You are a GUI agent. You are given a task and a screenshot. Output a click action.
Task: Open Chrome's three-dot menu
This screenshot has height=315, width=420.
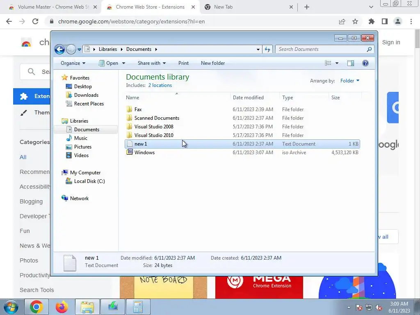pyautogui.click(x=411, y=21)
